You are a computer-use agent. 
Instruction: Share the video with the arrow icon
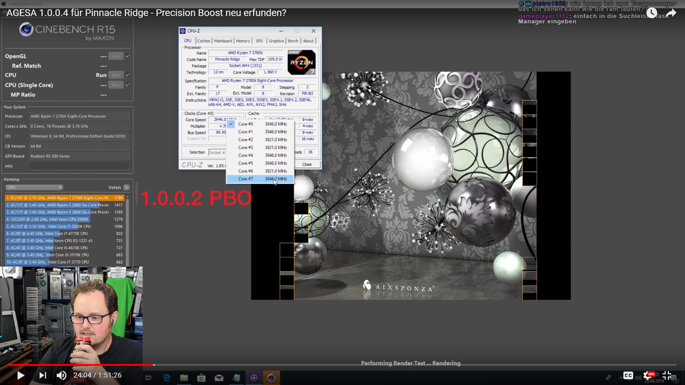[x=671, y=13]
